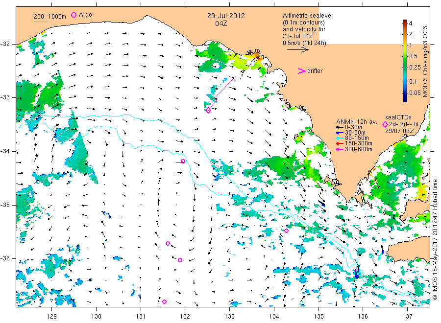
Task: Click the 0.5m/s velocity reference arrow
Action: tap(298, 50)
